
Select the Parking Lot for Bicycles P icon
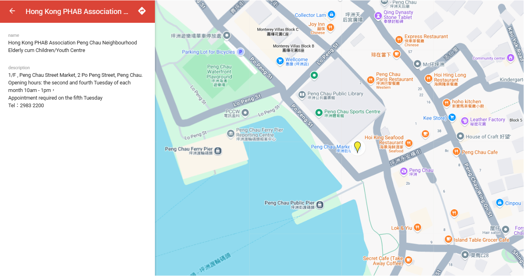pos(240,52)
